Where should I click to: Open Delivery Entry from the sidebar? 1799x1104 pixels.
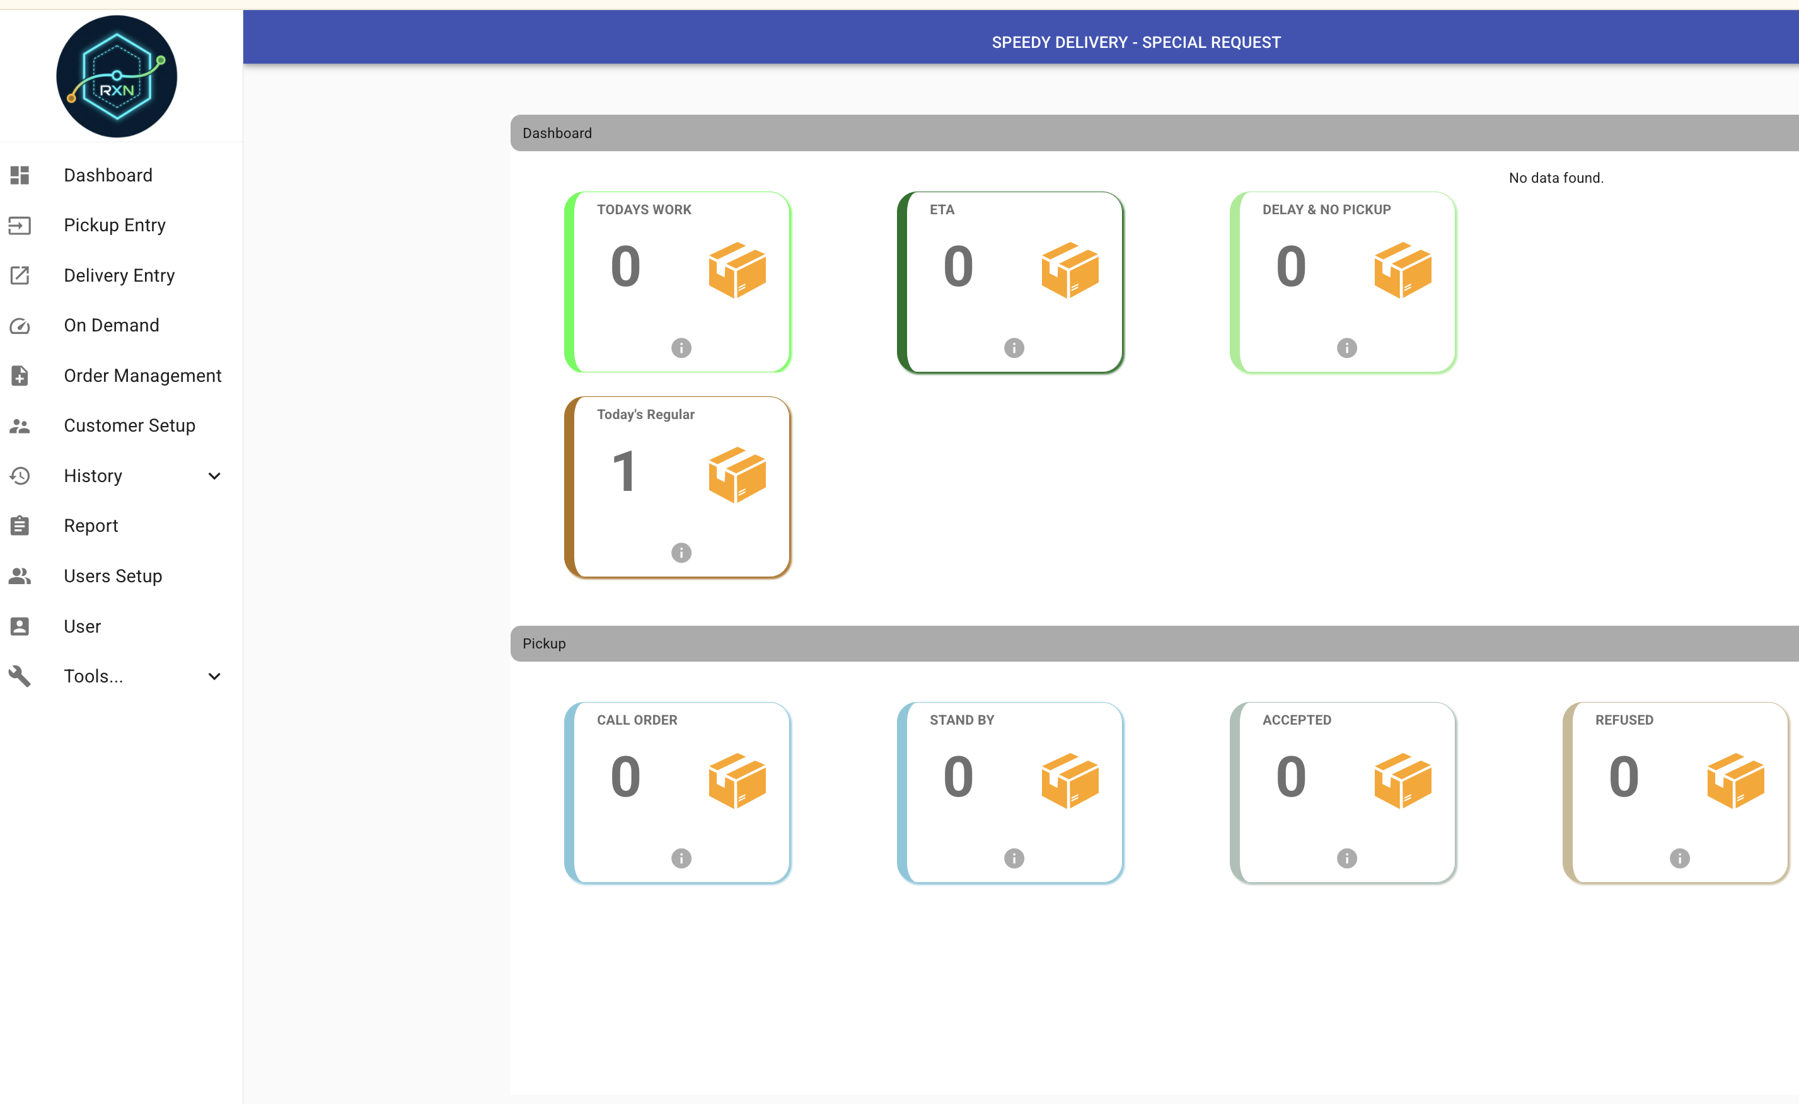(x=119, y=275)
